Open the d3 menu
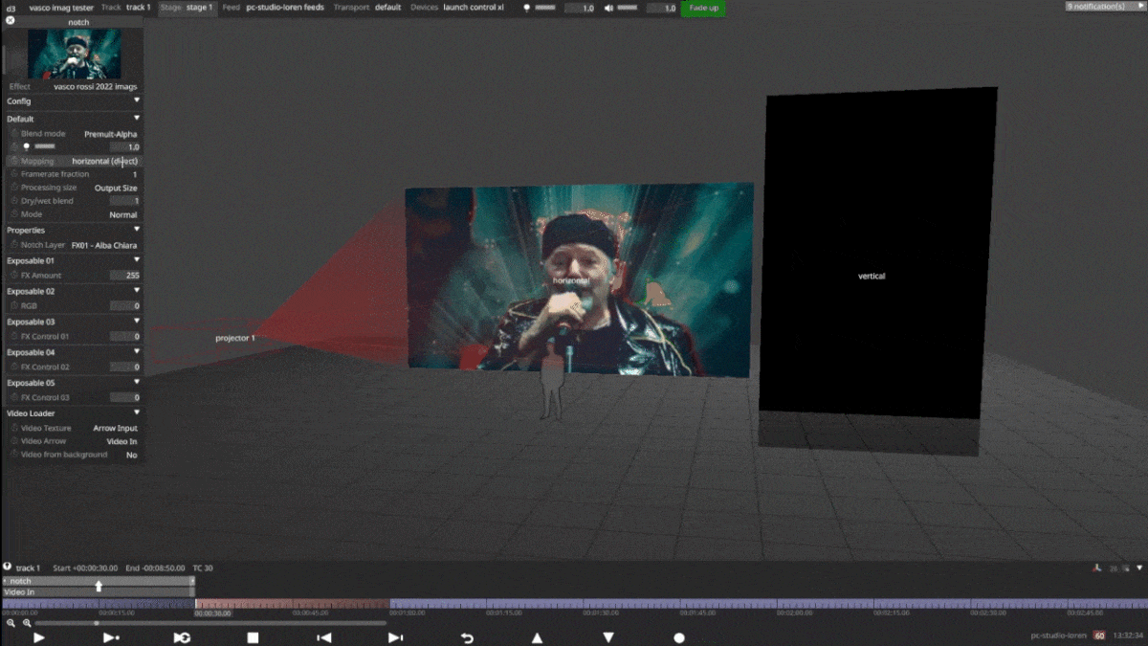Image resolution: width=1148 pixels, height=646 pixels. click(10, 7)
